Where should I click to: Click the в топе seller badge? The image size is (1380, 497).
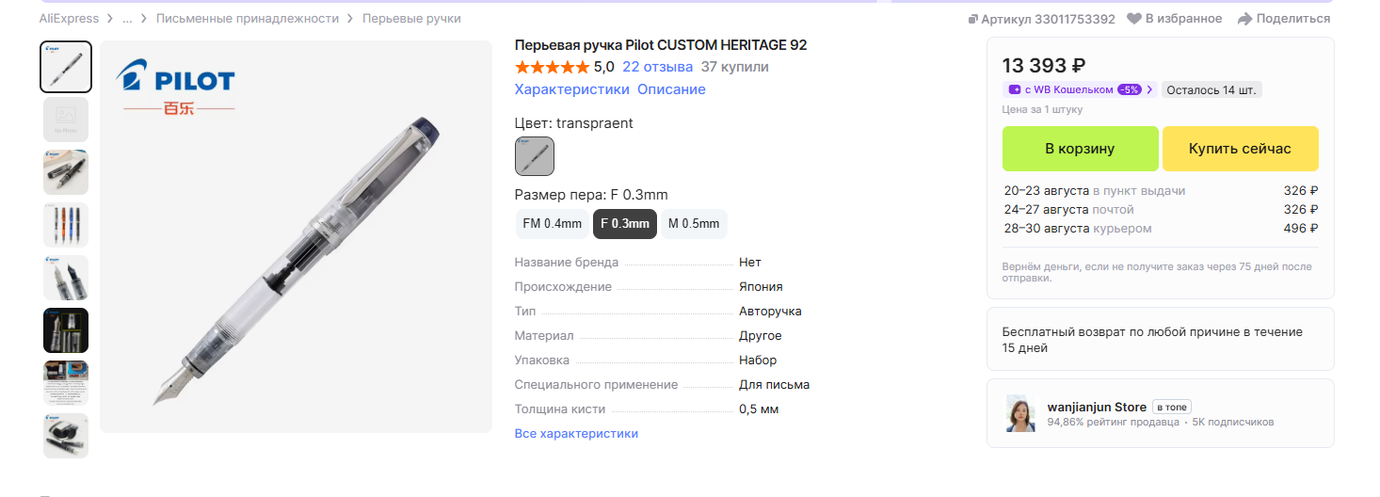(x=1173, y=407)
